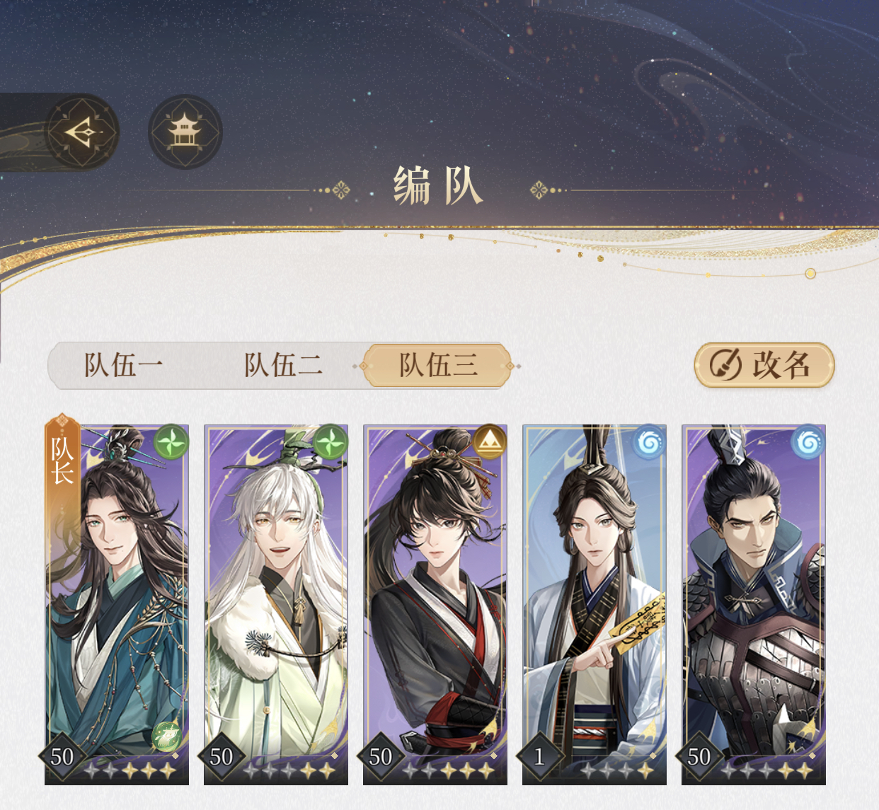Click the green round badge on captain card

click(167, 737)
